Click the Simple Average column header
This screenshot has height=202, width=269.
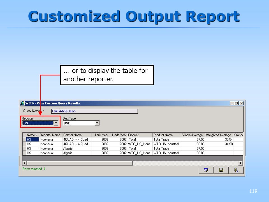[x=193, y=135]
